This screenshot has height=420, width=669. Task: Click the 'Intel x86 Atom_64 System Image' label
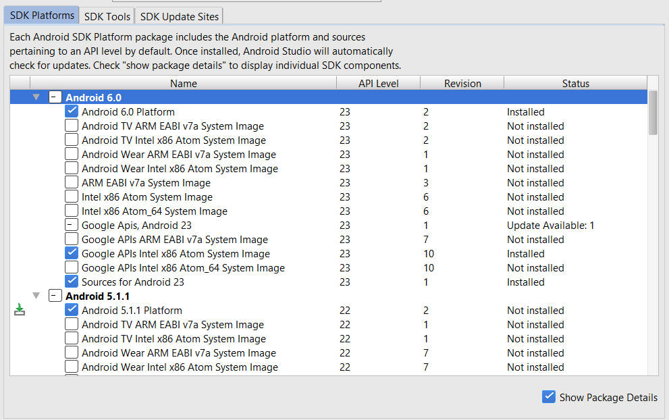click(x=155, y=211)
